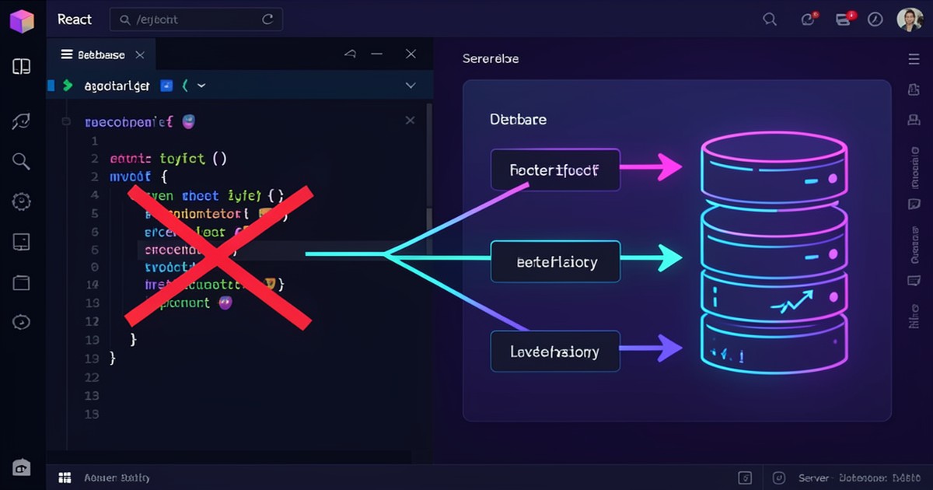Click the circular icon directly before Server text
Image resolution: width=933 pixels, height=490 pixels.
pos(780,478)
